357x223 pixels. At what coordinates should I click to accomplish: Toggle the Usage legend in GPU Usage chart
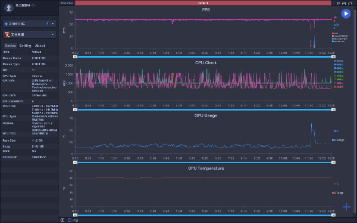[339, 140]
